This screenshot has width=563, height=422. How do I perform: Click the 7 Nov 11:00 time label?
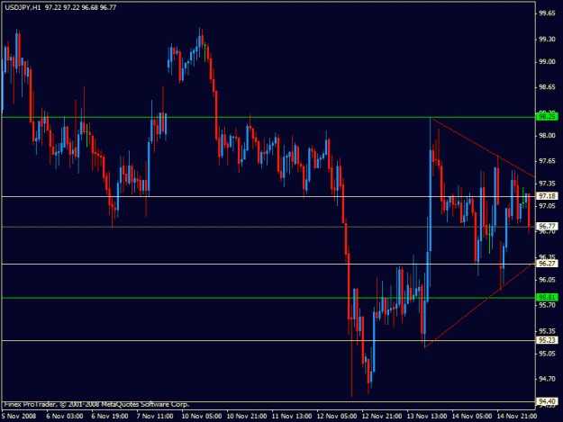[x=155, y=417]
